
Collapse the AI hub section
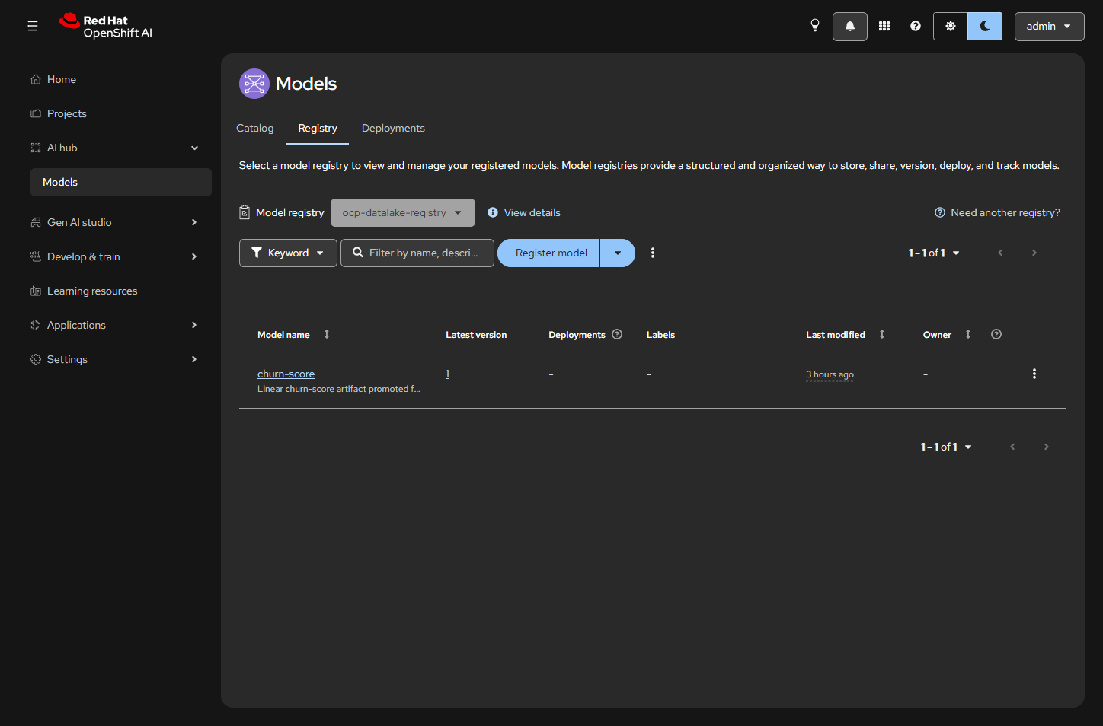(x=120, y=148)
